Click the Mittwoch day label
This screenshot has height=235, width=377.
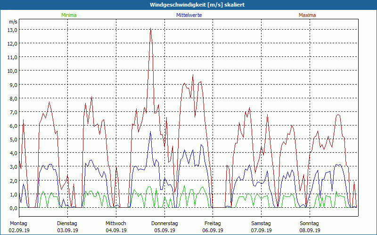[116, 224]
